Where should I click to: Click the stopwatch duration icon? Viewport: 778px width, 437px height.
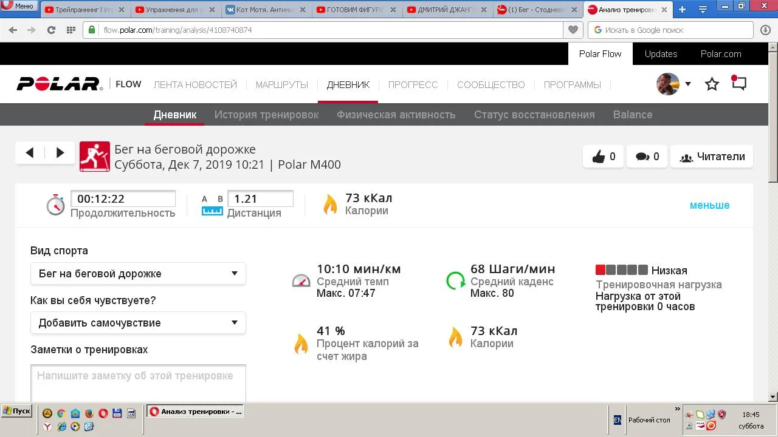click(x=55, y=205)
